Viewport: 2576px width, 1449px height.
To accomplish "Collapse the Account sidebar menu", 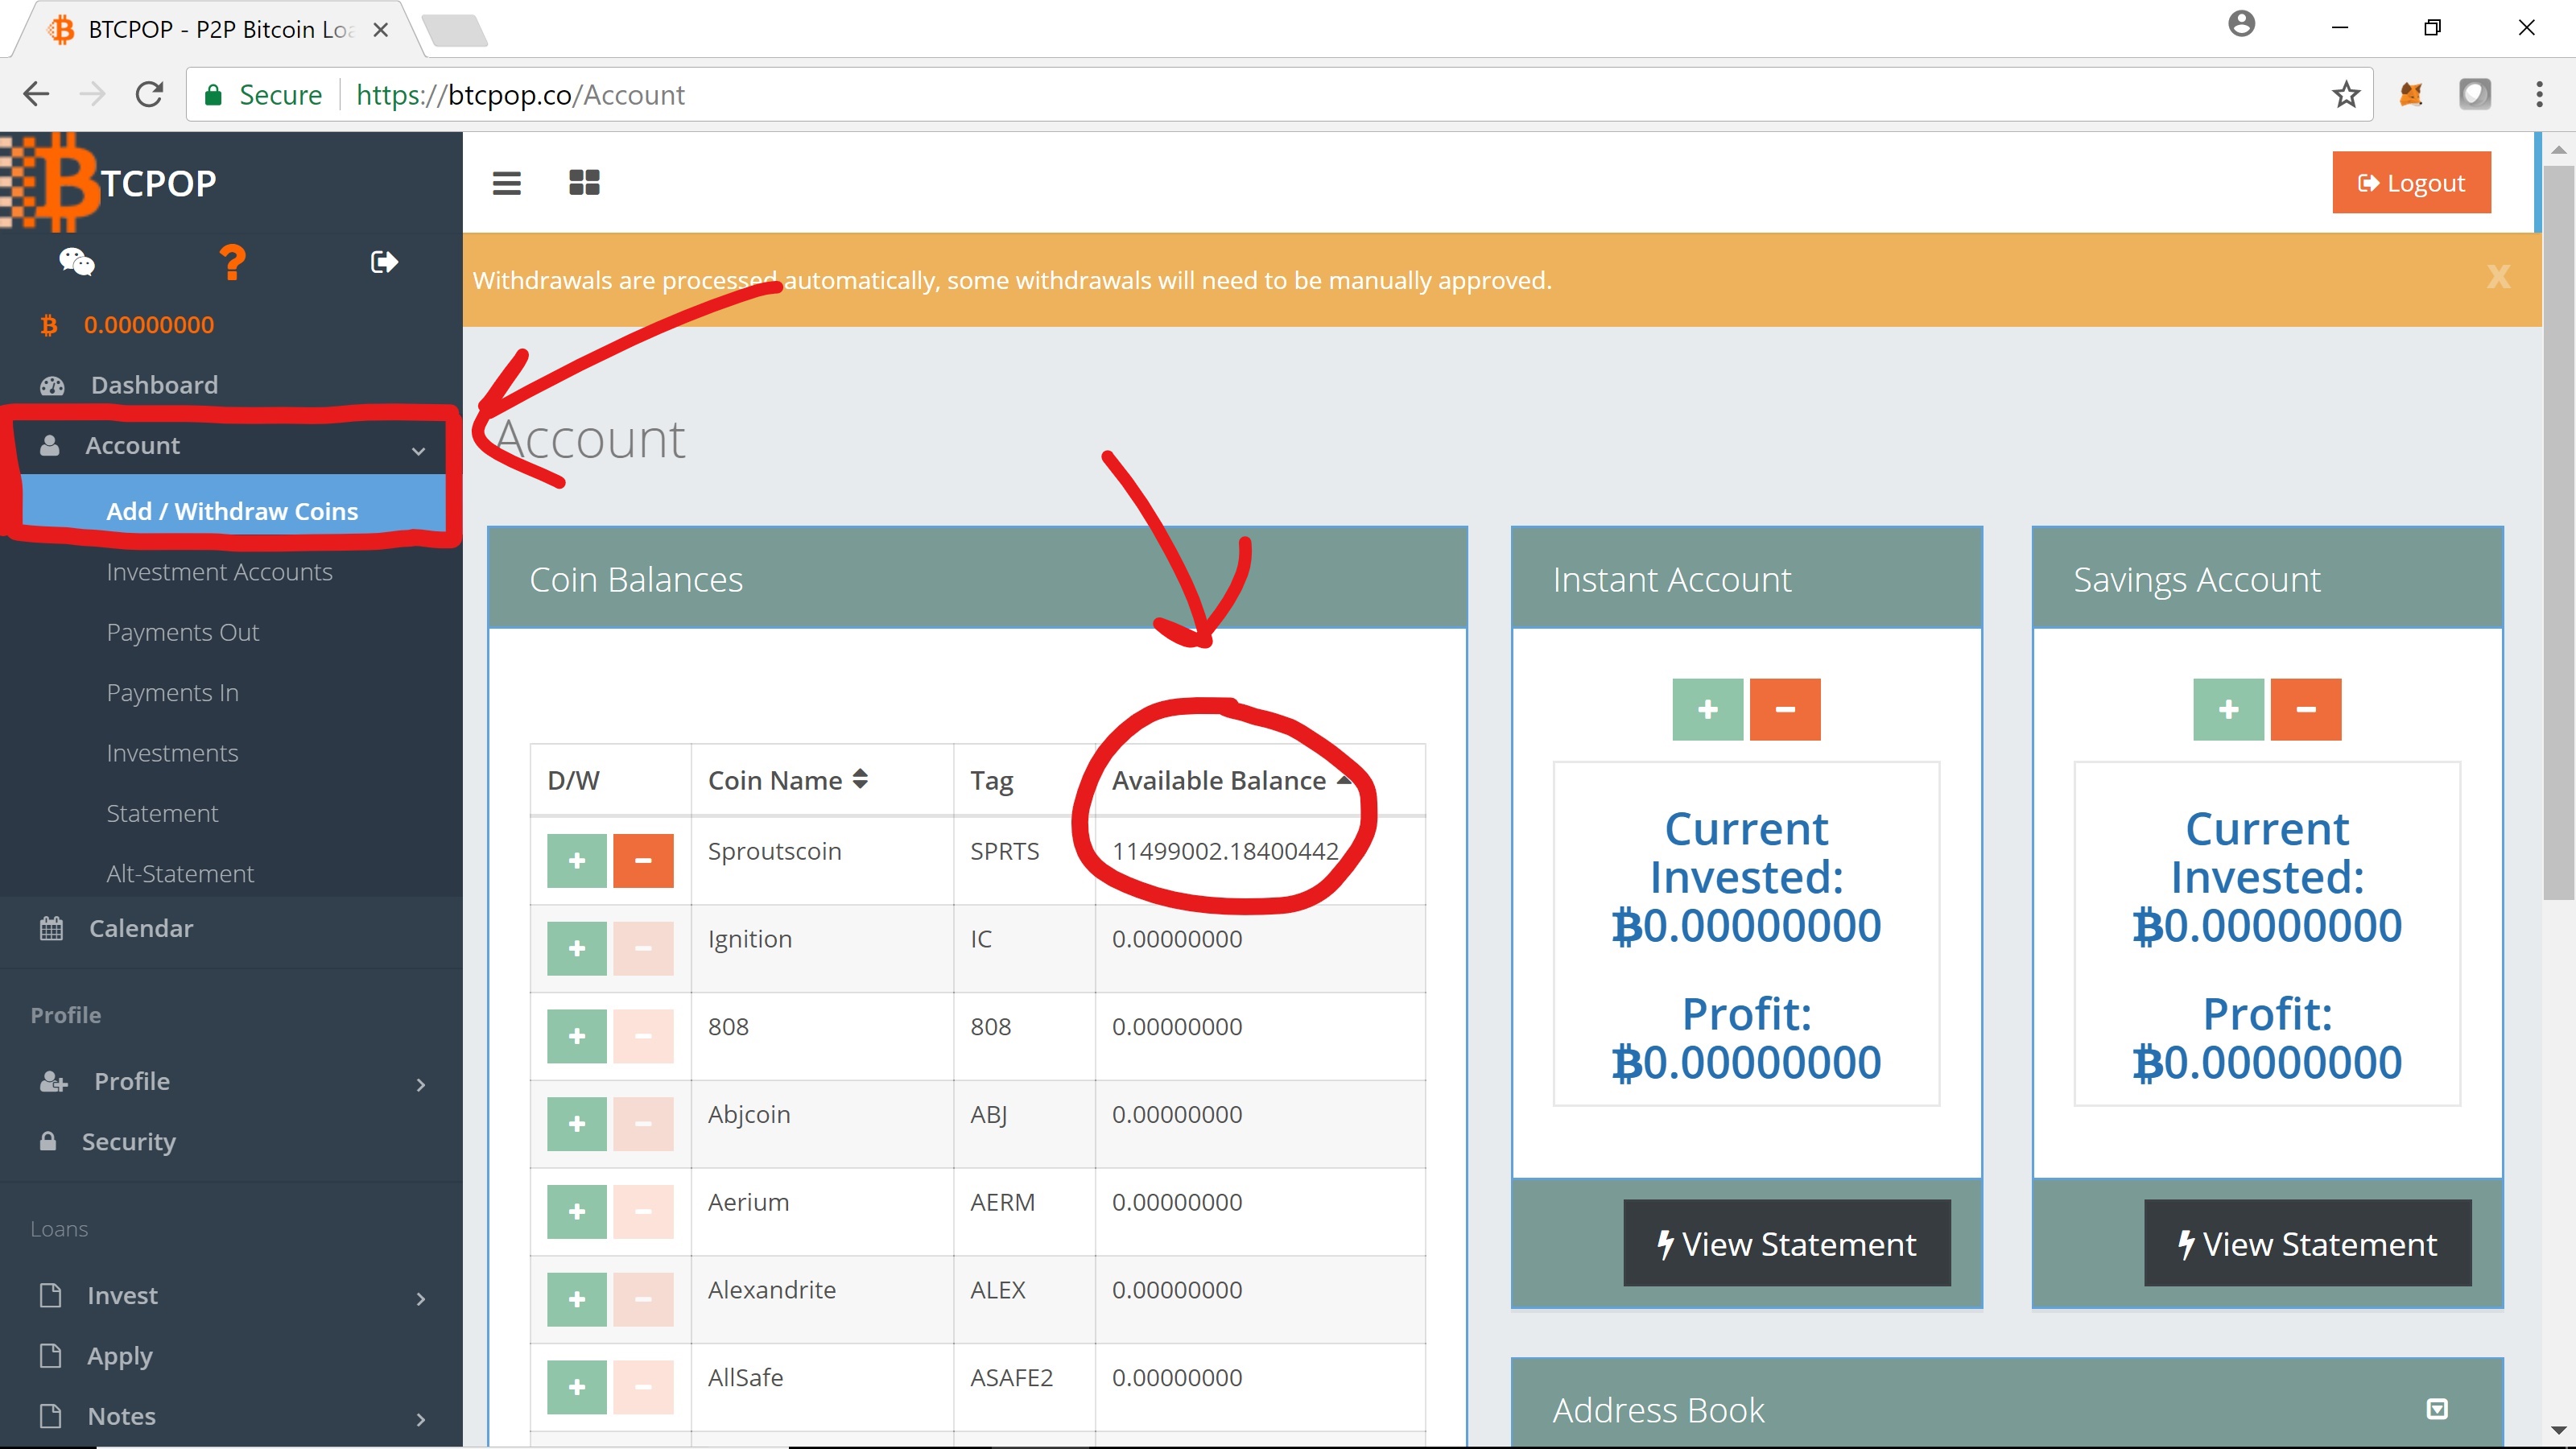I will coord(230,446).
